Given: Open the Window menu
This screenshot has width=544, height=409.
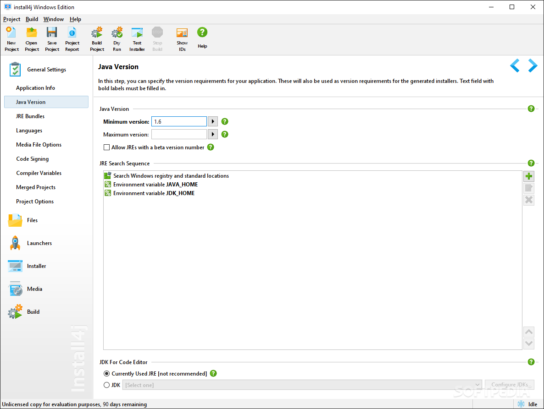Looking at the screenshot, I should (53, 19).
